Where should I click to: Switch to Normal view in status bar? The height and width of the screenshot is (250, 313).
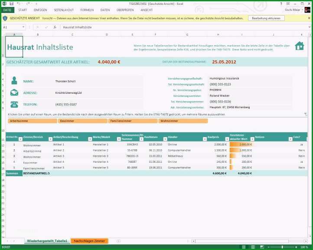pos(244,247)
